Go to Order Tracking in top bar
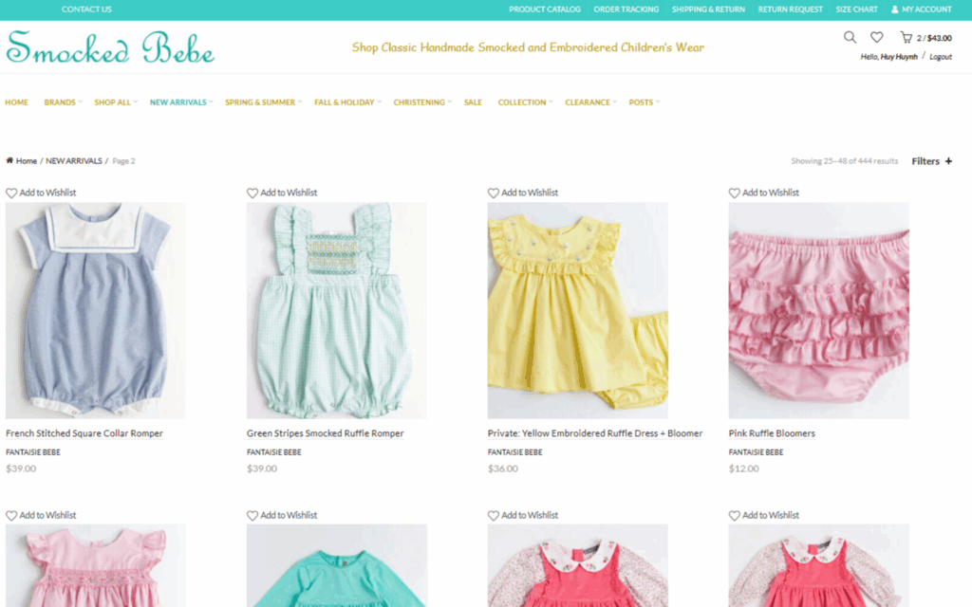 (626, 9)
